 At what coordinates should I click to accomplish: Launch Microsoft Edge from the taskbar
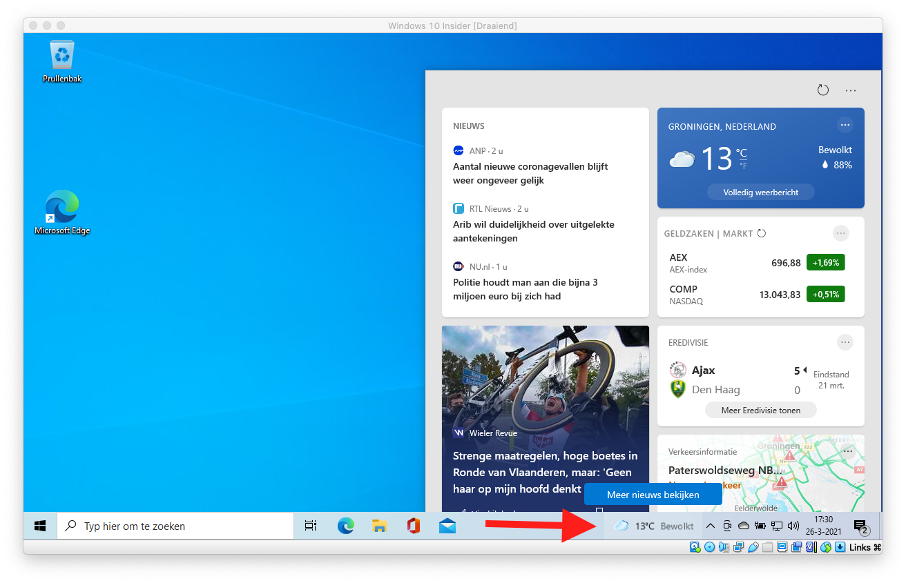(x=345, y=526)
